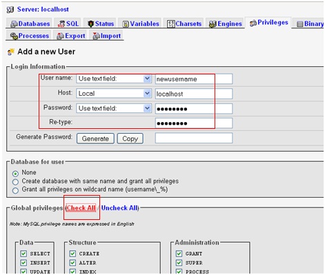Image resolution: width=325 pixels, height=275 pixels.
Task: Click the SQL tab icon
Action: [61, 23]
